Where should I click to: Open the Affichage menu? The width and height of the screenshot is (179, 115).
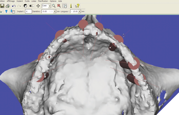coord(11,1)
